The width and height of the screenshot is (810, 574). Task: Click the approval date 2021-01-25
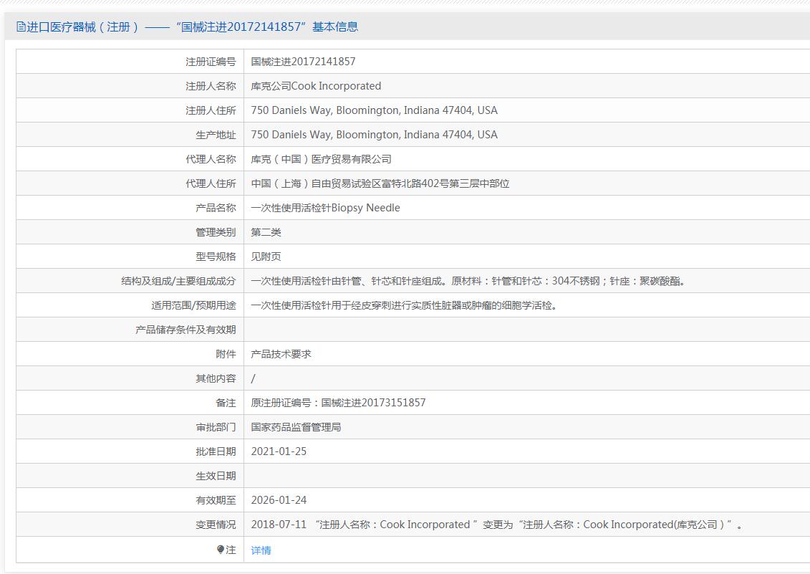279,451
